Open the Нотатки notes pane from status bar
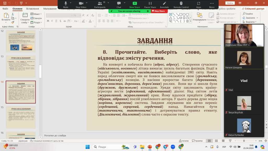268x151 pixels. coord(183,141)
